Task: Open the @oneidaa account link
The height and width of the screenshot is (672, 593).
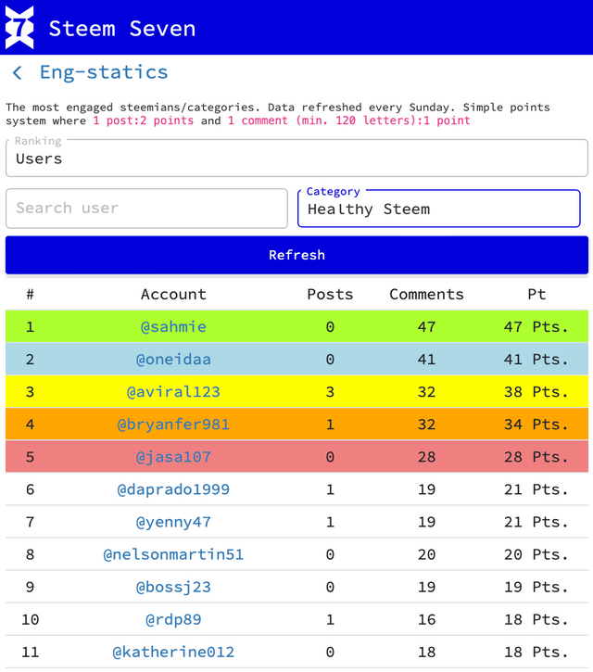Action: 173,360
